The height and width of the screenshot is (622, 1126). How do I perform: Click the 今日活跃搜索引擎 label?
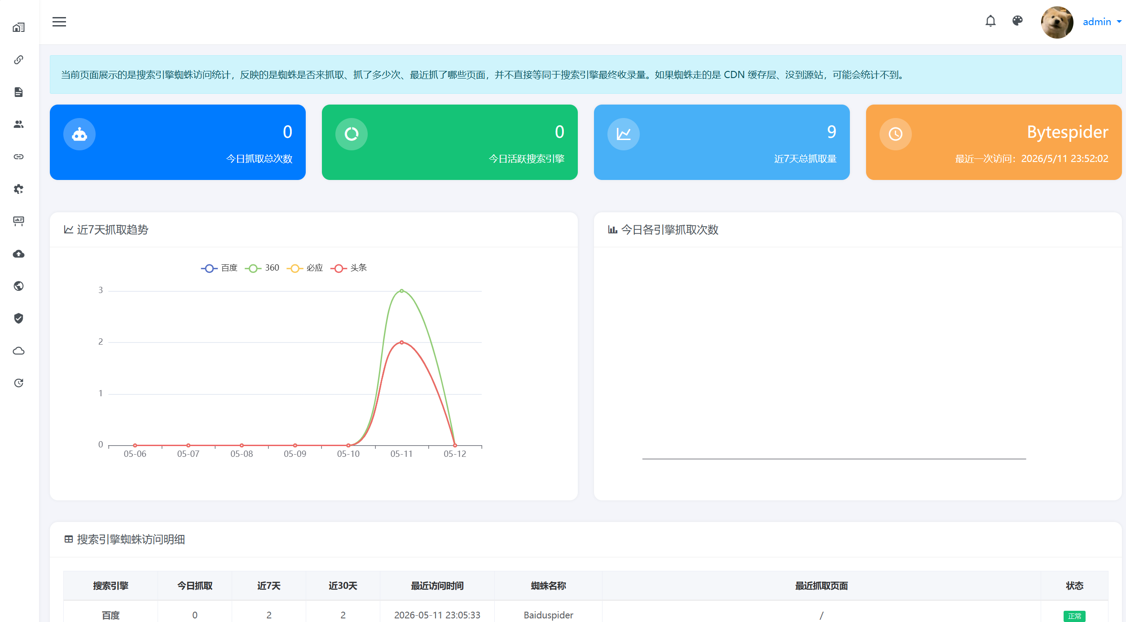click(x=526, y=158)
